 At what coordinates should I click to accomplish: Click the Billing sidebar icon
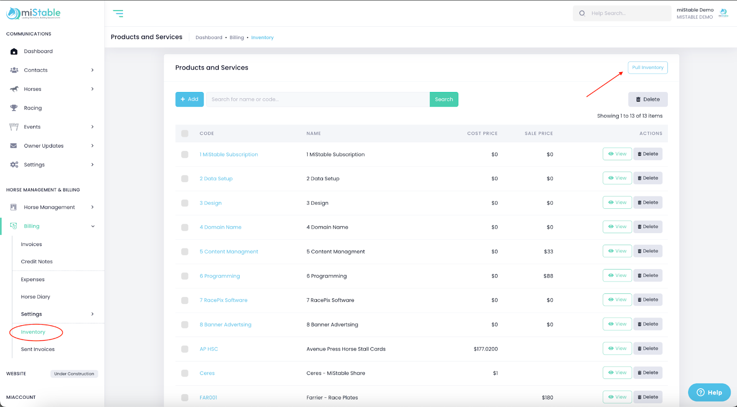coord(14,226)
